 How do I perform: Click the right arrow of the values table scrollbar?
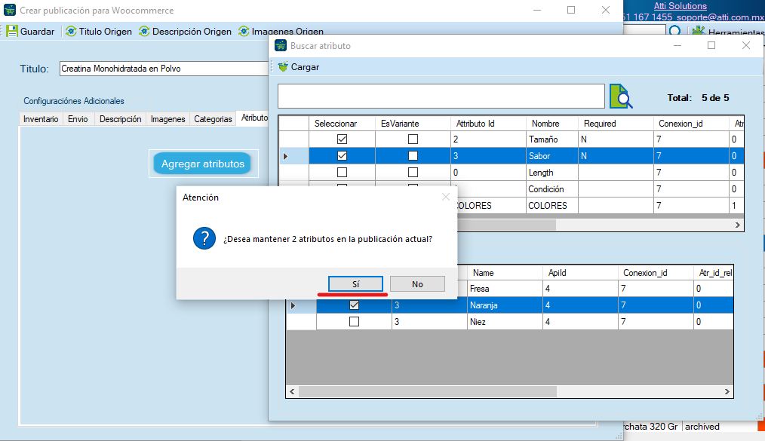[x=727, y=392]
